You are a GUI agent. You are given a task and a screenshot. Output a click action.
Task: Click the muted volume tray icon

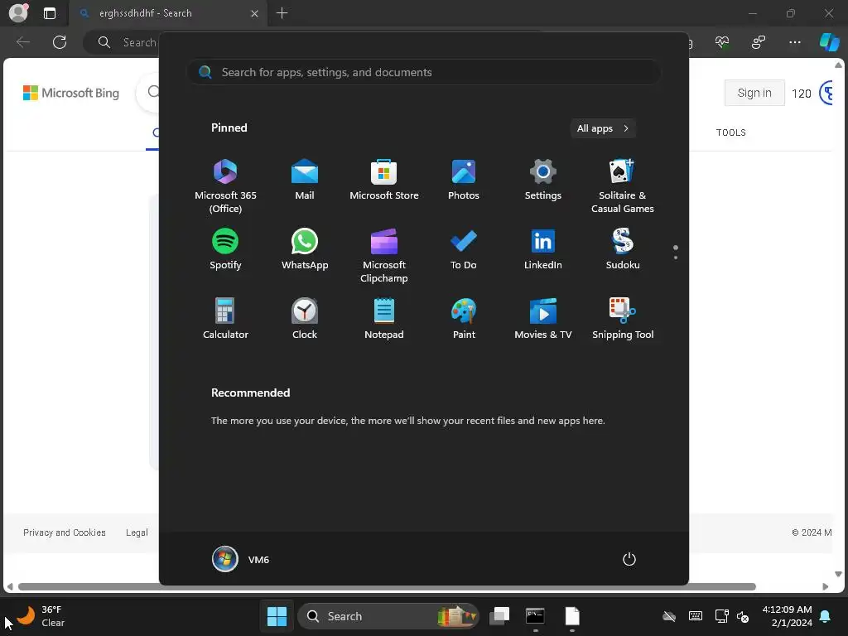pyautogui.click(x=743, y=616)
